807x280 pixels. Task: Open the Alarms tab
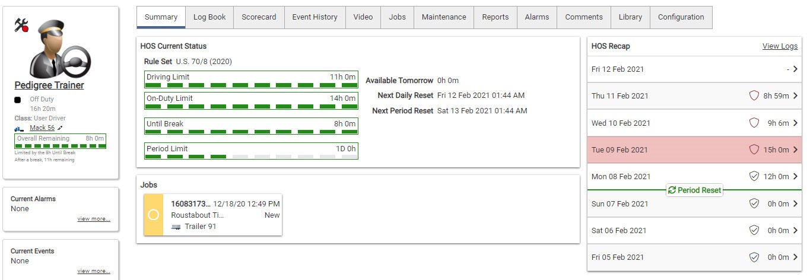(537, 17)
